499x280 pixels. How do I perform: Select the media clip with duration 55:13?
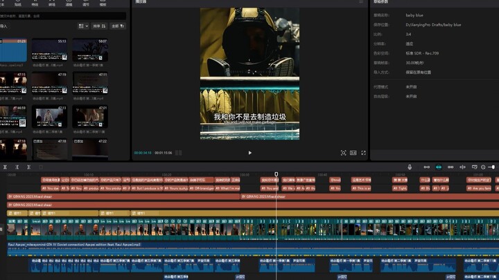pos(49,50)
